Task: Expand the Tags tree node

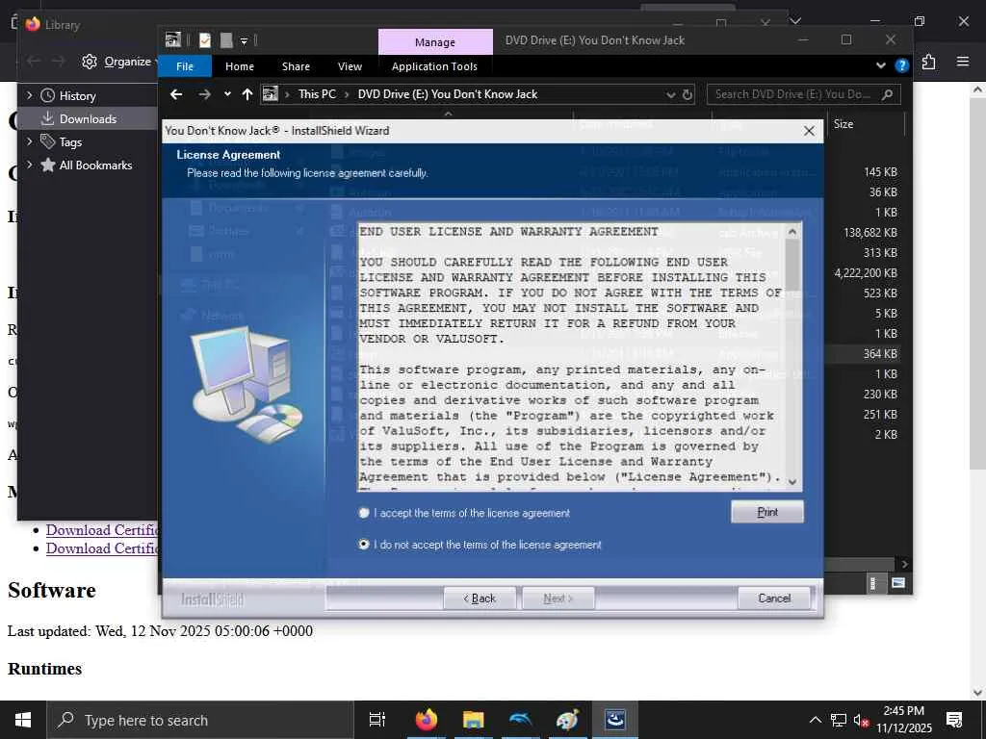Action: pyautogui.click(x=29, y=141)
